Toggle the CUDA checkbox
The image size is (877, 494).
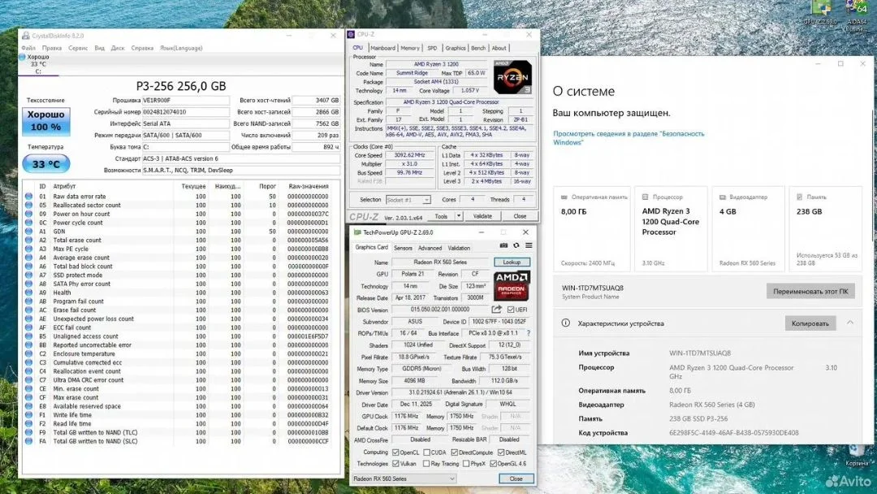click(427, 453)
